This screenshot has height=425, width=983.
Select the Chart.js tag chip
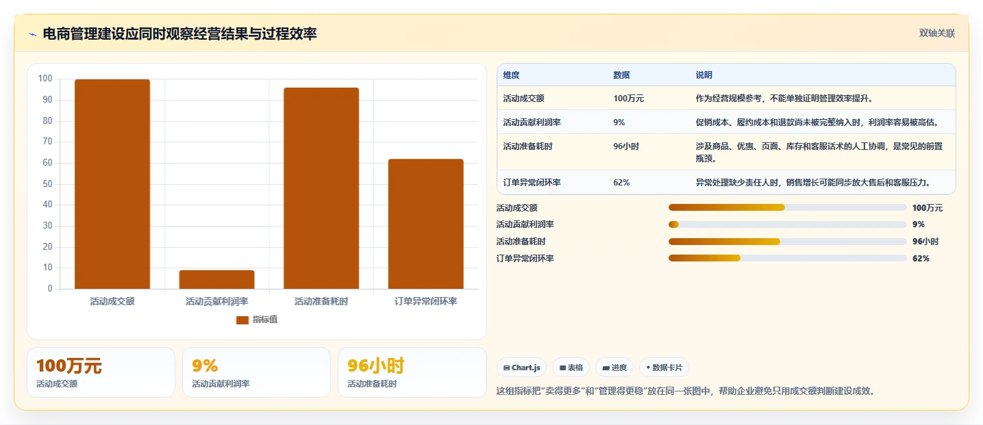(x=521, y=368)
